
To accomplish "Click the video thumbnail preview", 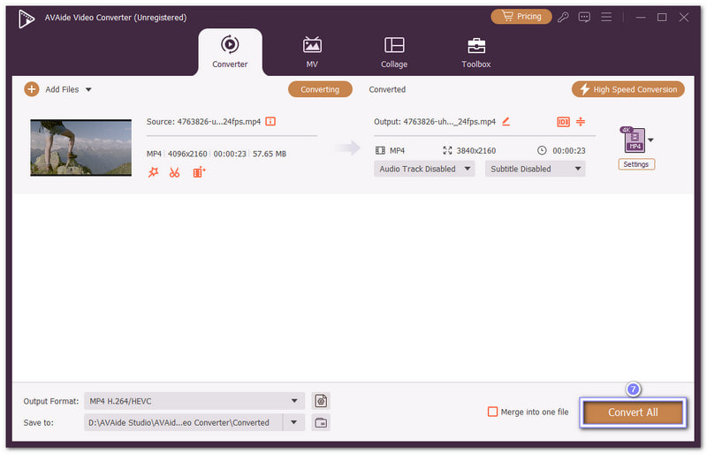I will 80,148.
